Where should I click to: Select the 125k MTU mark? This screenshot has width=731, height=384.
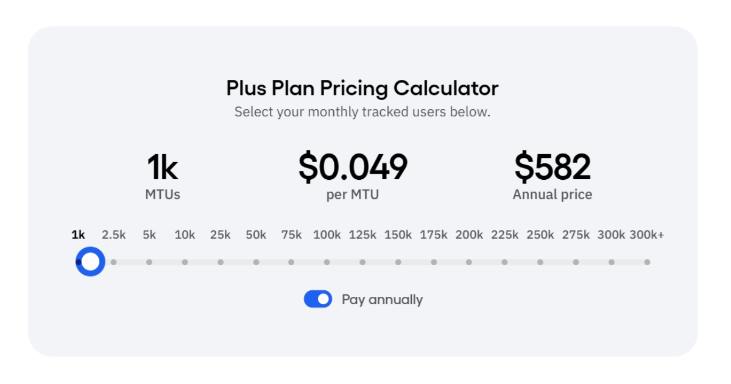(x=362, y=262)
